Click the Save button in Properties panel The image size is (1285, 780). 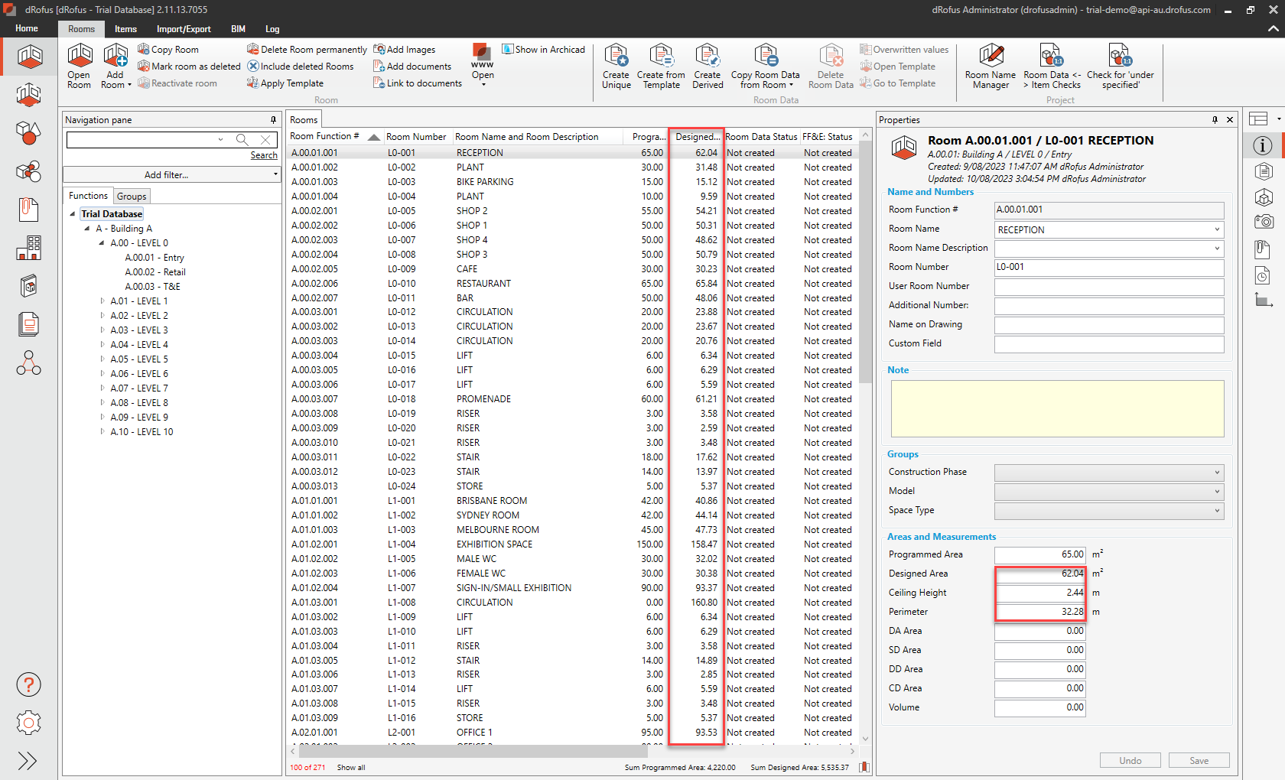click(x=1199, y=759)
